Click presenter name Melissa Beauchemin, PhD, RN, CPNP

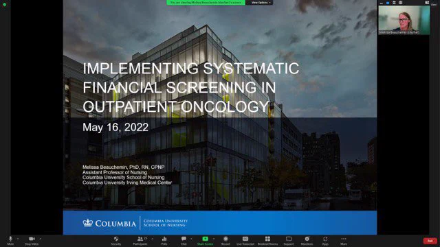click(x=124, y=167)
